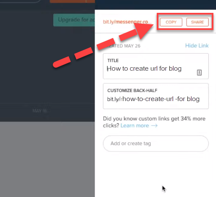Click the Hide Link option
216x197 pixels.
[x=197, y=46]
